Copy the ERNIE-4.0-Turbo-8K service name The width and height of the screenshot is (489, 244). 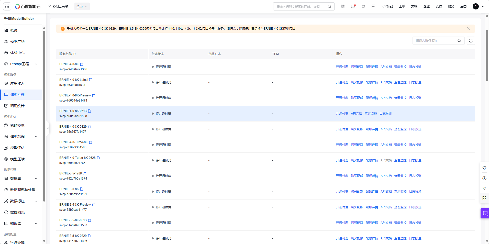pos(90,142)
